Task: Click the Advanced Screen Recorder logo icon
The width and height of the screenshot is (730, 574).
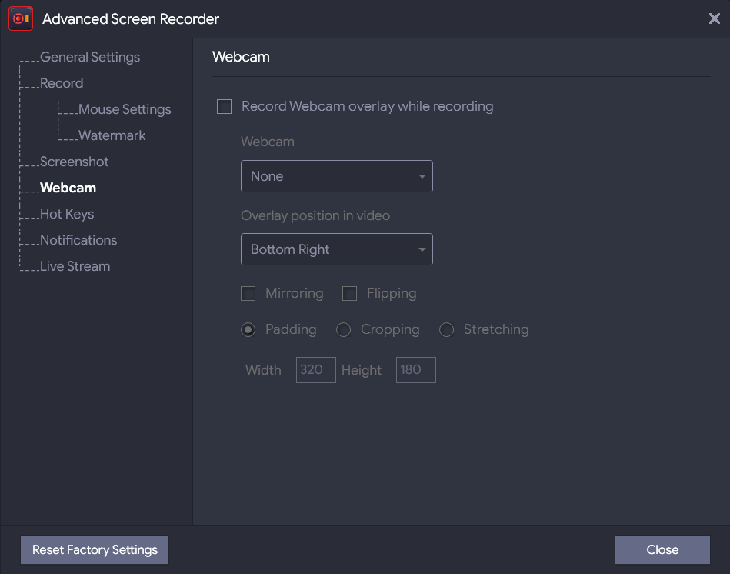Action: [19, 18]
